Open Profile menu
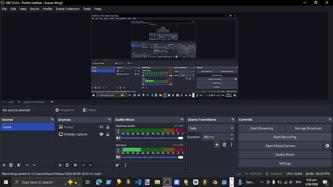 (x=47, y=9)
